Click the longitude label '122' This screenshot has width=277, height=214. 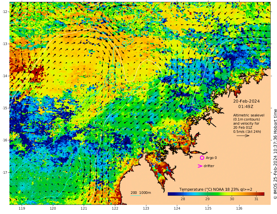click(115, 209)
